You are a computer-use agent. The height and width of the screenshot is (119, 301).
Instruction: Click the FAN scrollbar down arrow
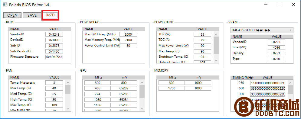(x=68, y=109)
